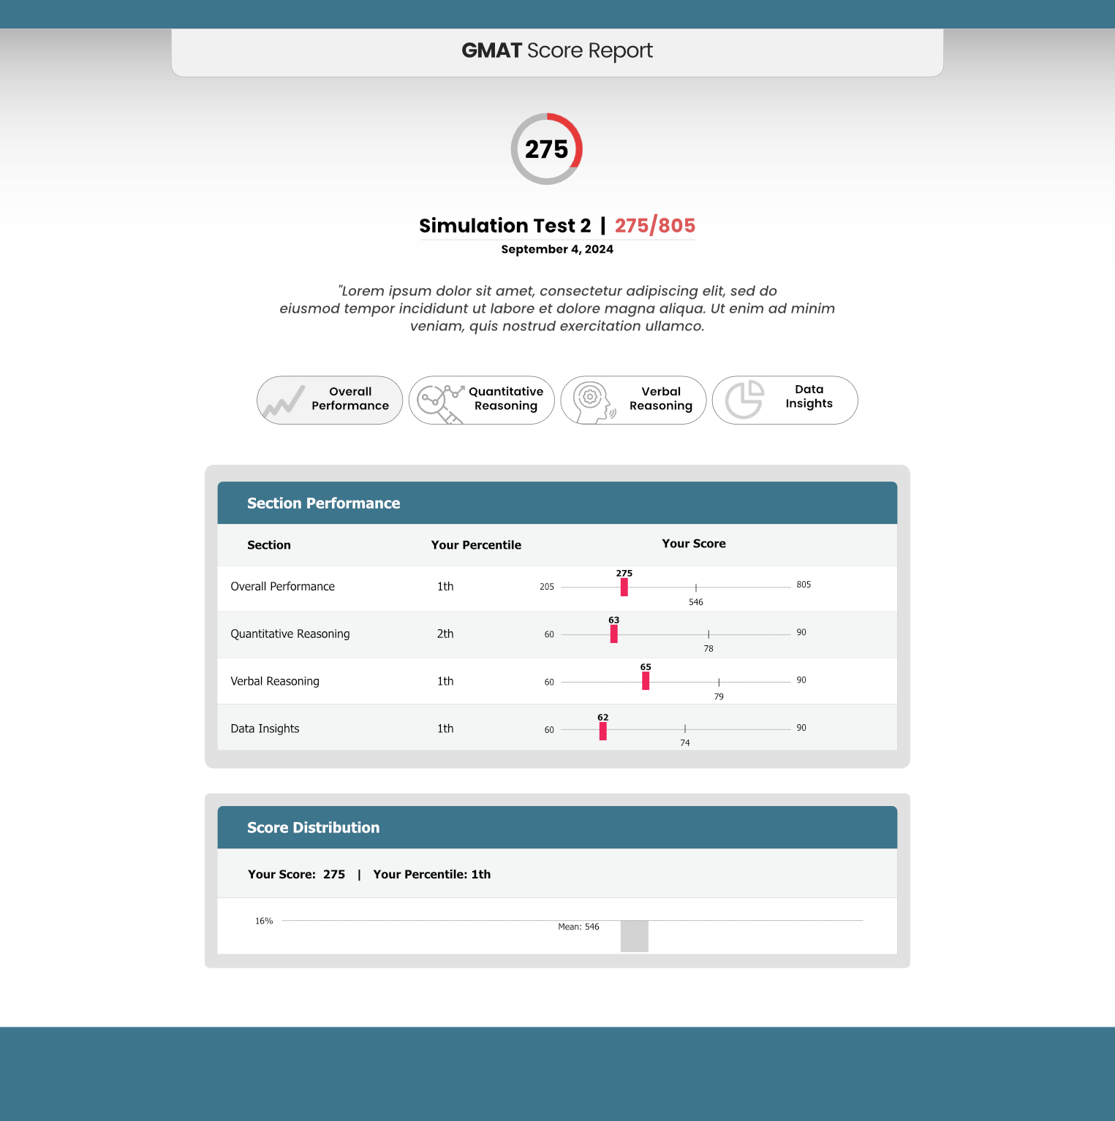
Task: Click the Mean: 546 chart label
Action: coord(578,927)
